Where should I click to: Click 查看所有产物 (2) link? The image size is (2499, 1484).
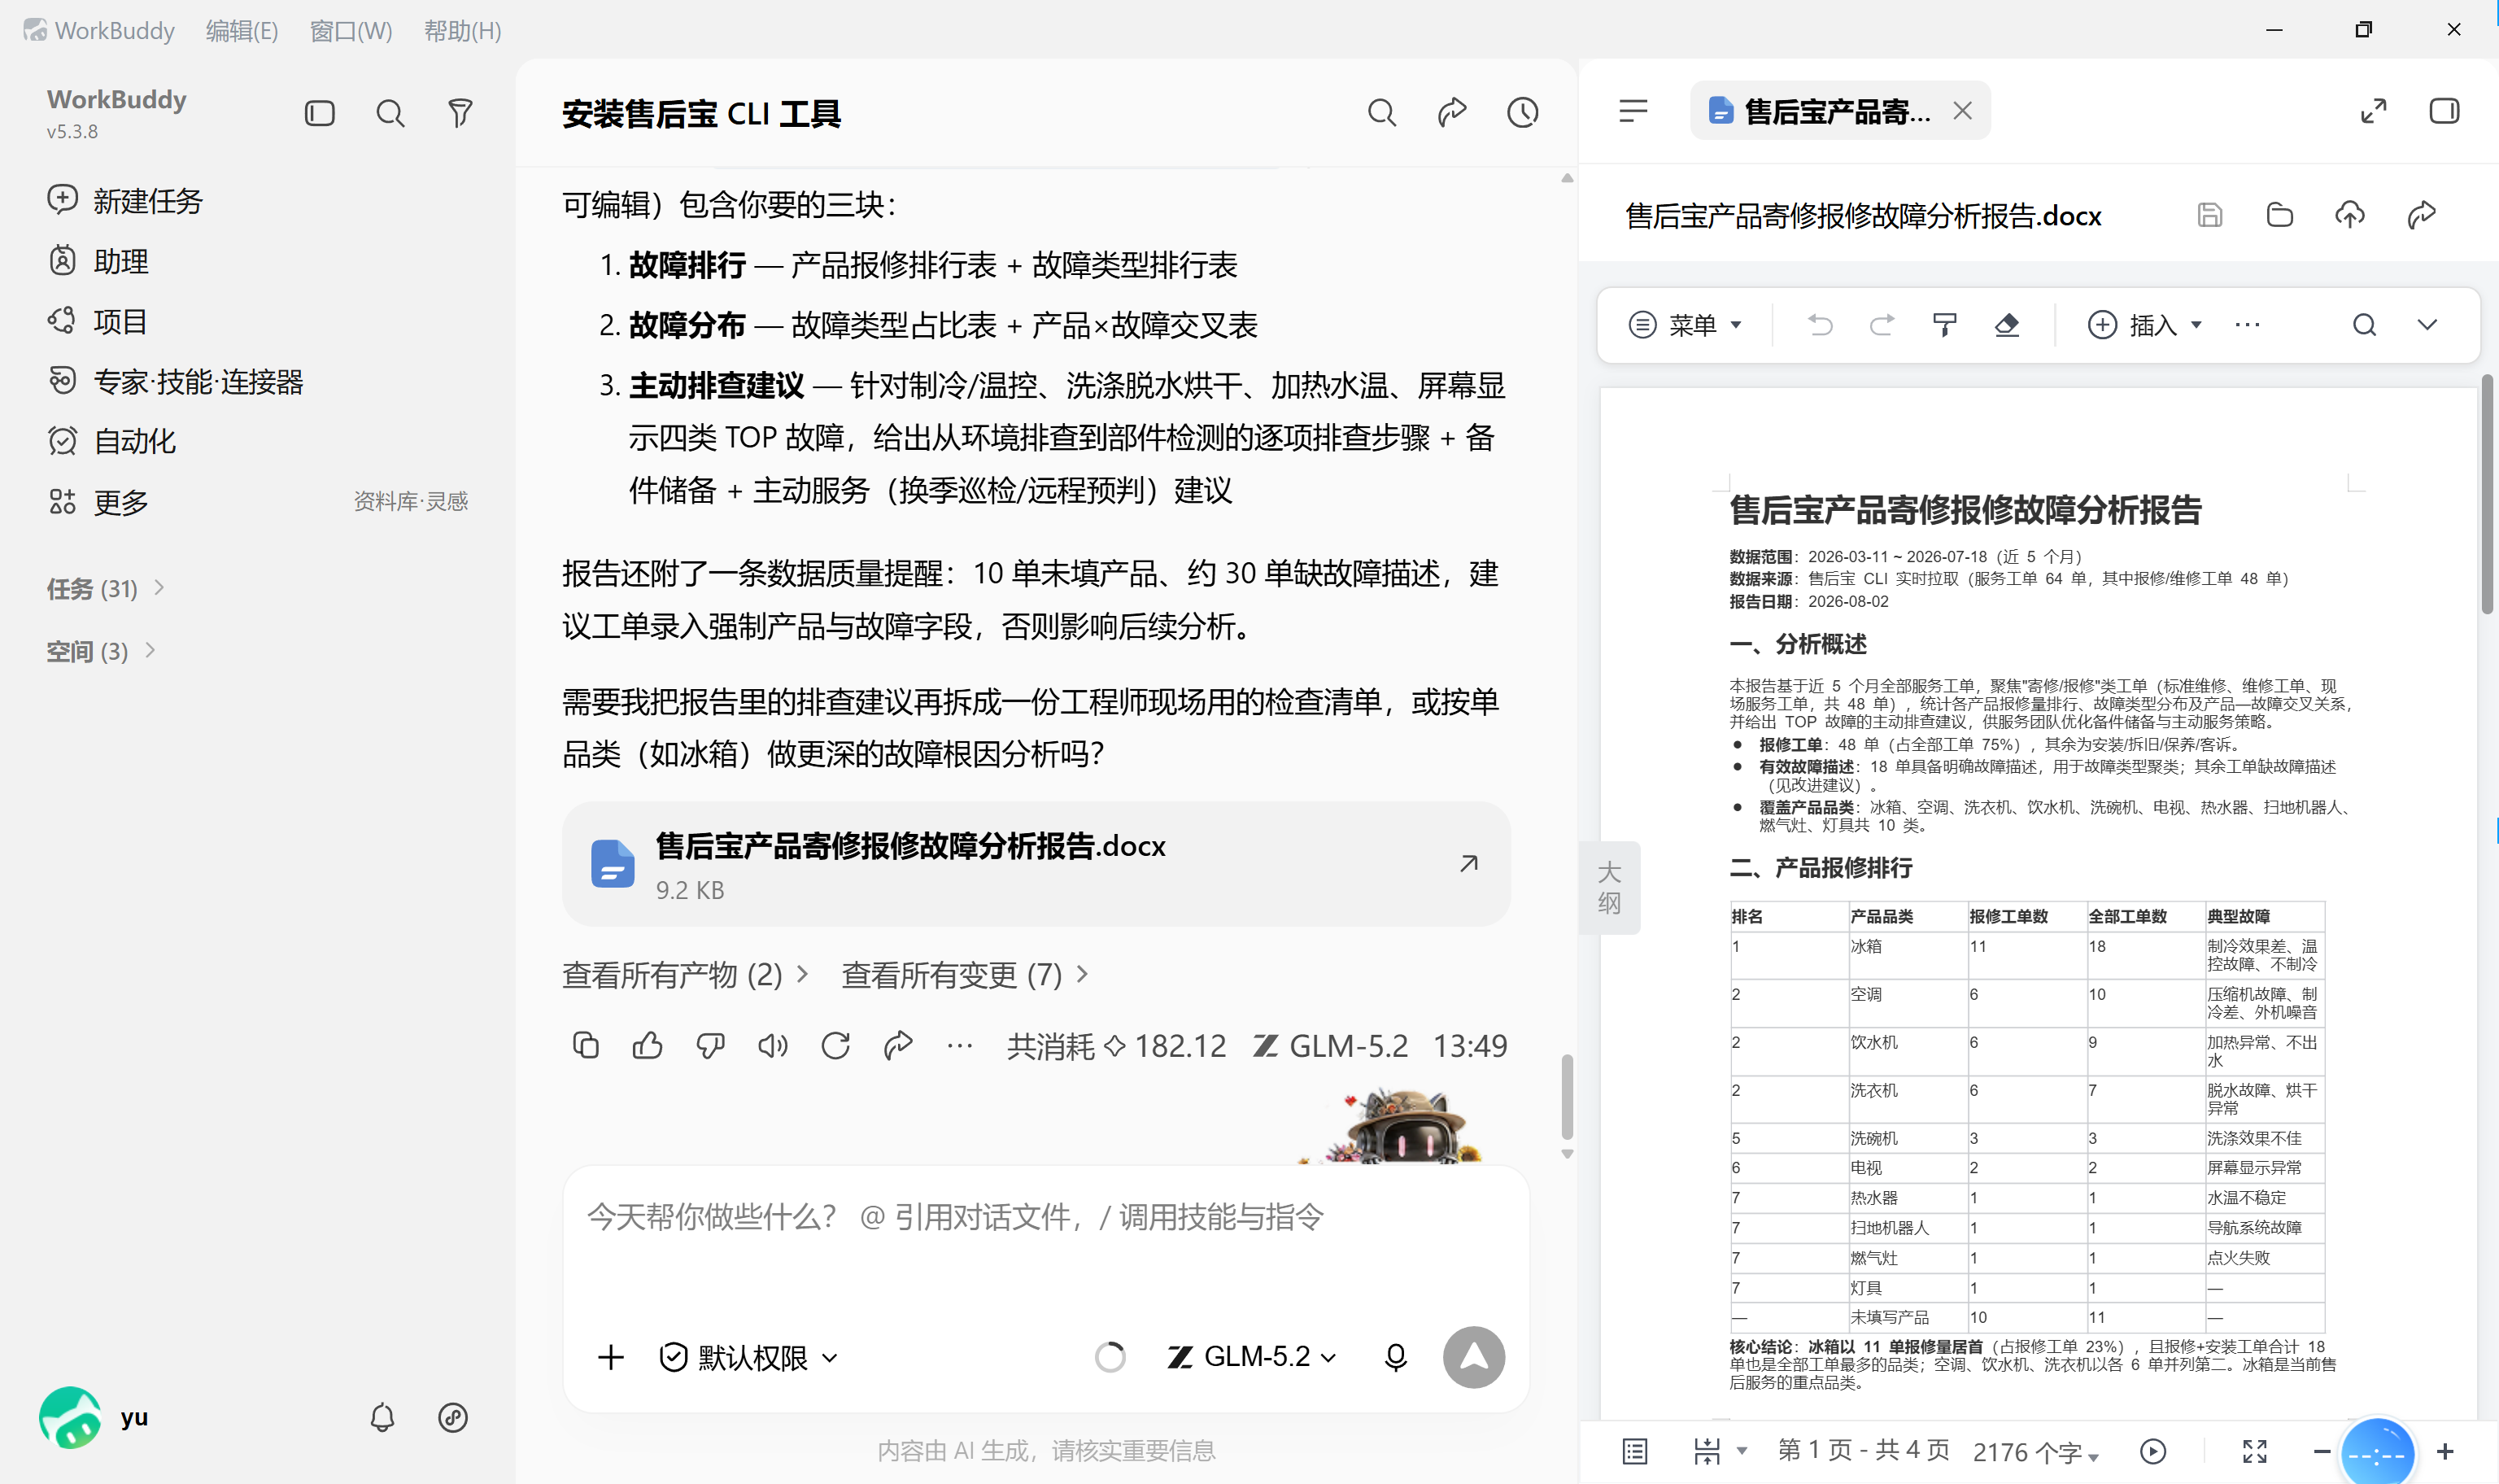[685, 975]
